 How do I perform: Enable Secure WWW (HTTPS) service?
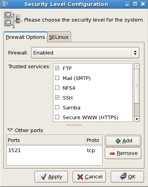pos(57,117)
